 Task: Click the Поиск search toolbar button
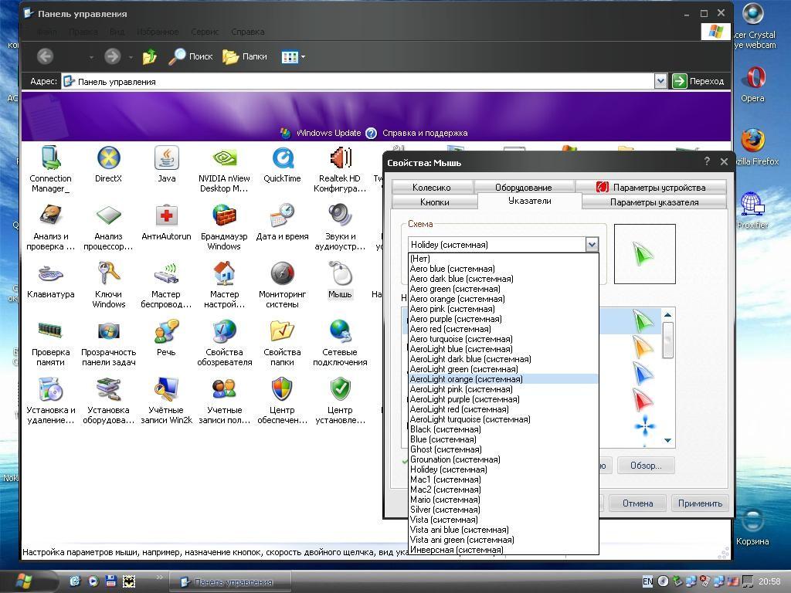click(191, 56)
